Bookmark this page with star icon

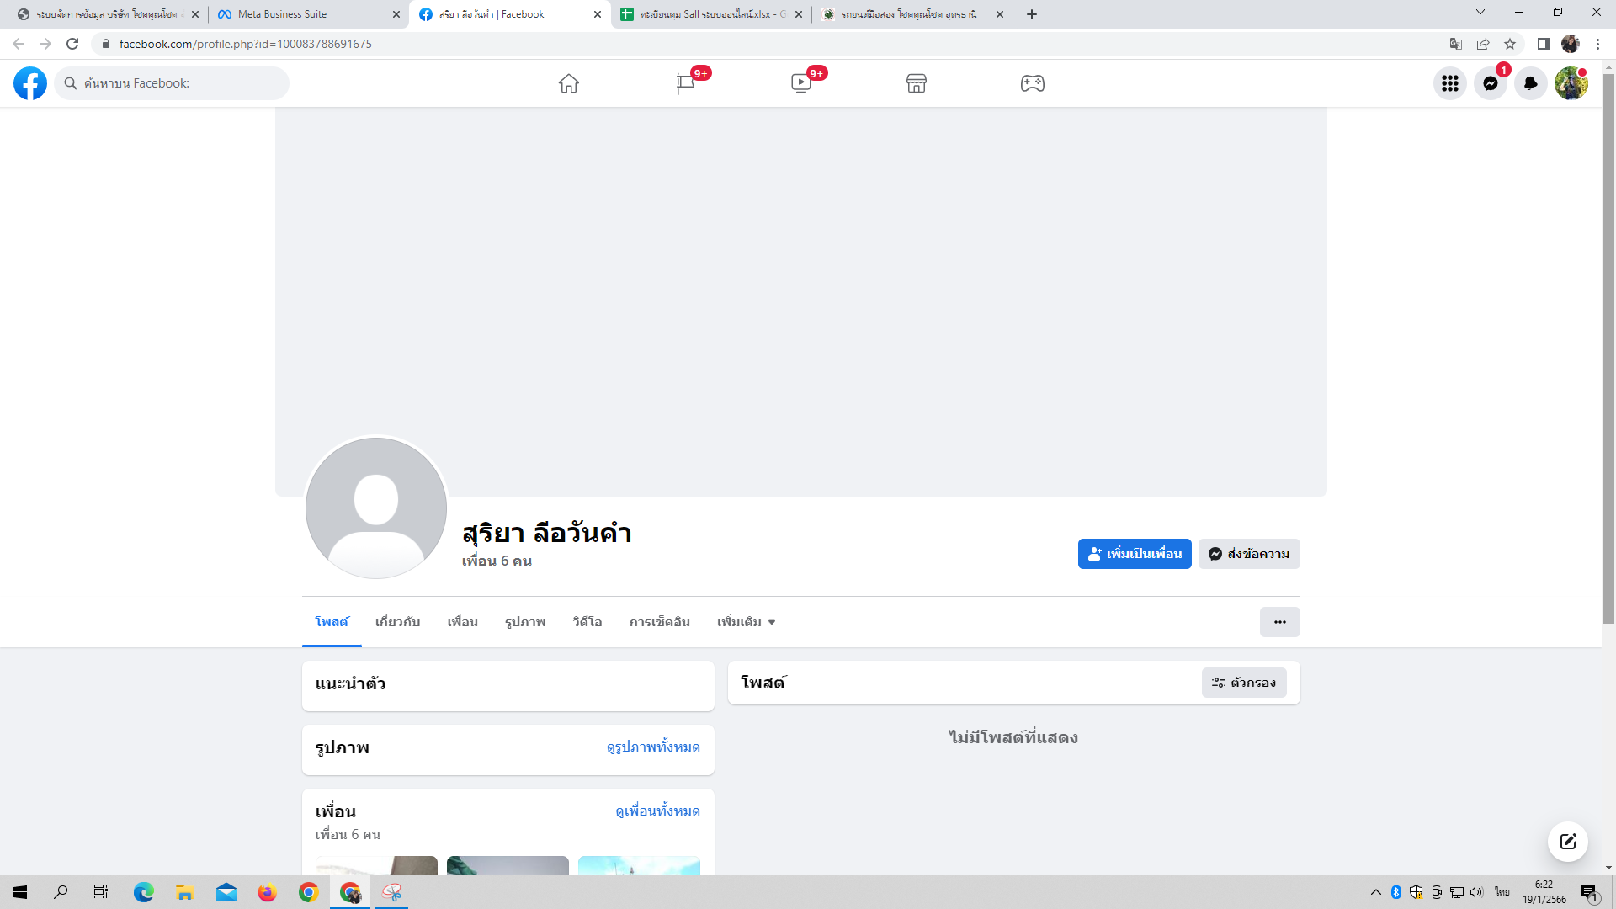click(x=1510, y=44)
